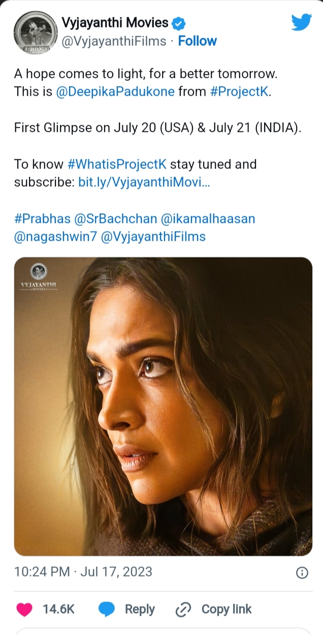The height and width of the screenshot is (635, 323).
Task: Open the bit.ly/VyjayanthiMovi subscribe link
Action: coord(144,182)
